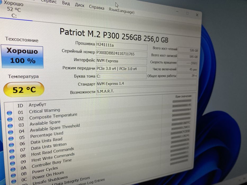Click the blue status icon for Host Write Commands
This screenshot has width=247, height=185.
[x=13, y=163]
